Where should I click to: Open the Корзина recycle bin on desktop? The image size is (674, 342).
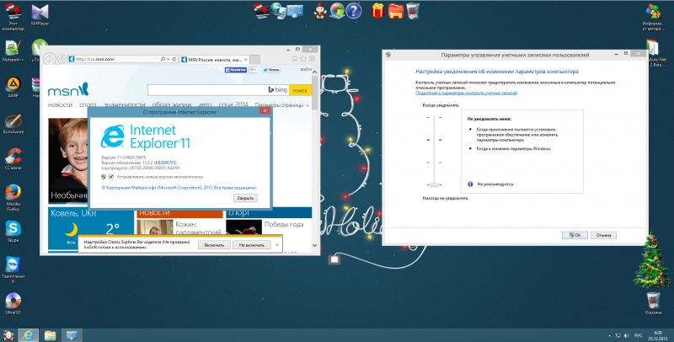[x=653, y=304]
